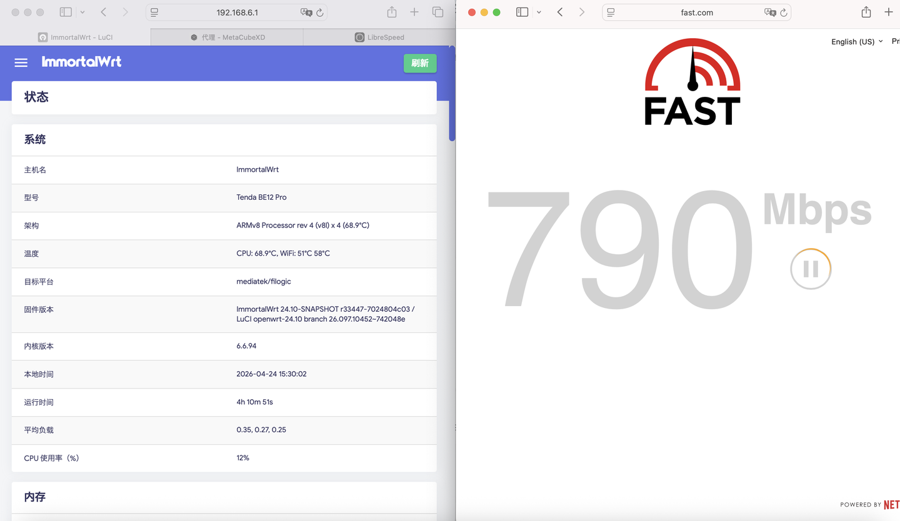Click the 固件版本 row label
This screenshot has height=521, width=900.
[x=39, y=309]
